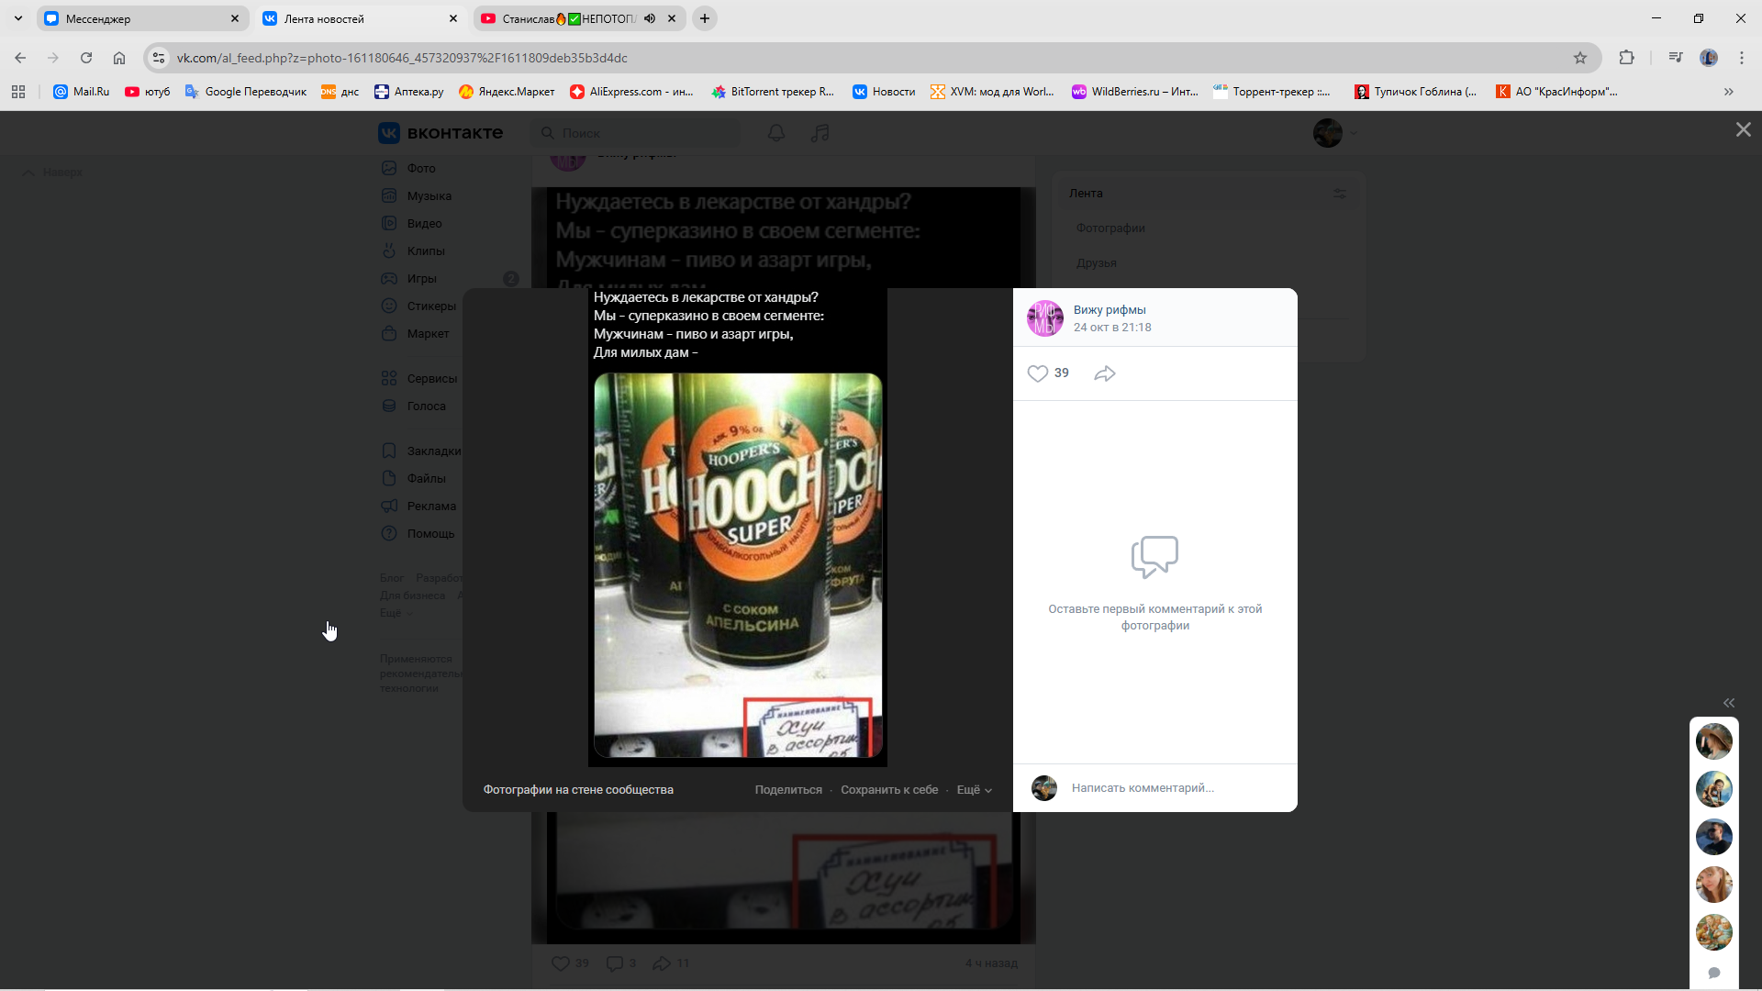Click 'Сохранить к себе' link

click(x=888, y=790)
